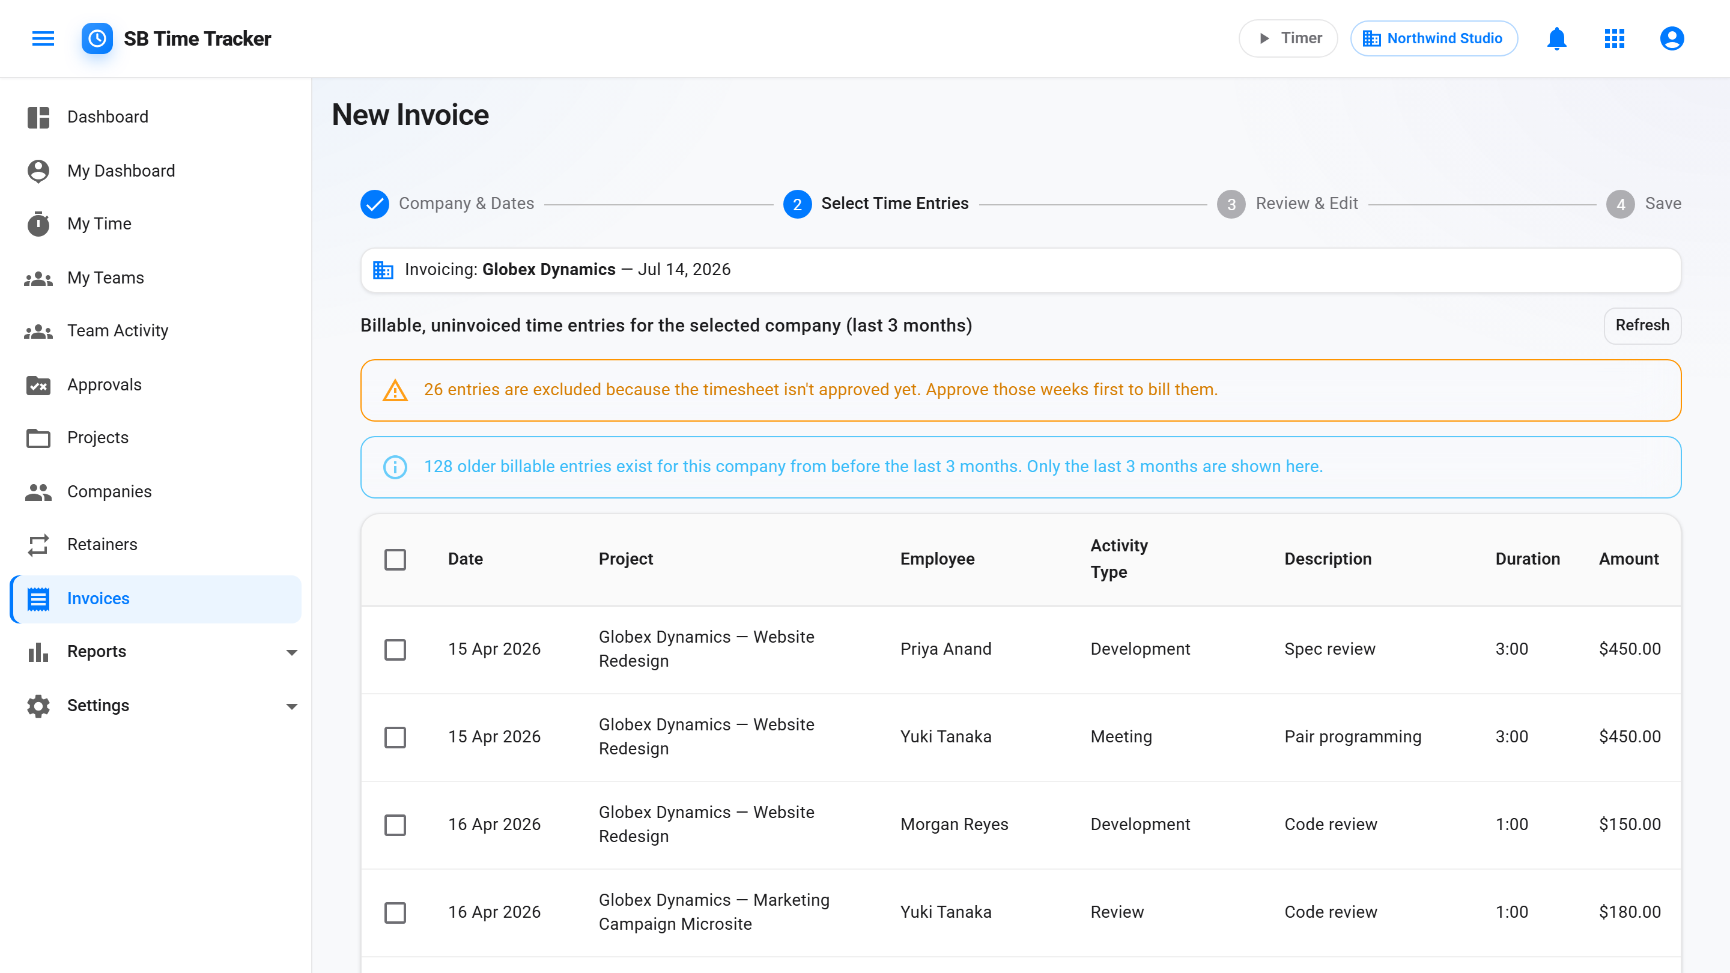The height and width of the screenshot is (973, 1730).
Task: Click the Team Activity group icon
Action: [x=38, y=331]
